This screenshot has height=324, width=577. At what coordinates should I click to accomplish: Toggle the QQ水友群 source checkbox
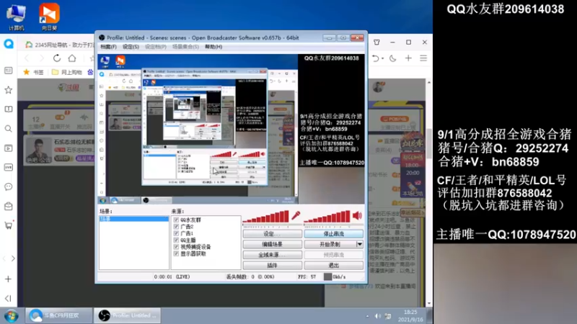pos(176,220)
